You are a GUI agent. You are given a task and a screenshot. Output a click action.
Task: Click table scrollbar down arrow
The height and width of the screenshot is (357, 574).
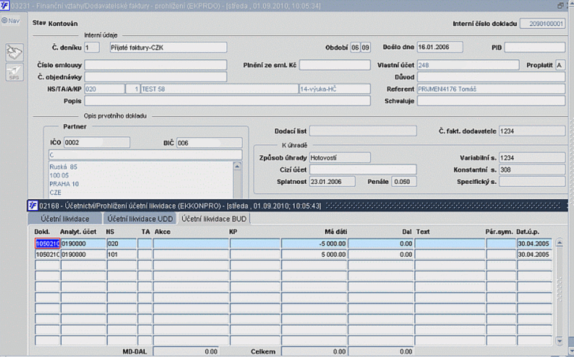(x=559, y=341)
